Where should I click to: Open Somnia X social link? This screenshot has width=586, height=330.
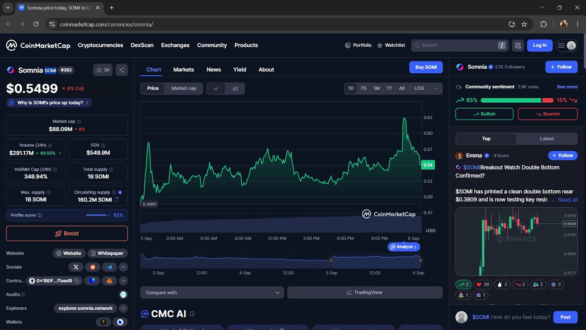(76, 267)
